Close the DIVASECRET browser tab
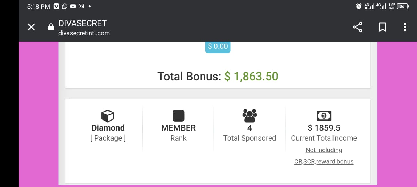 pos(31,27)
